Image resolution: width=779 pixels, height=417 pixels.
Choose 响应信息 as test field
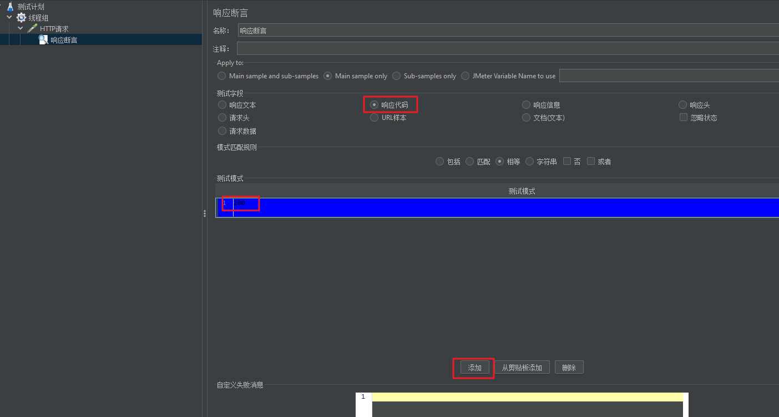pos(541,105)
